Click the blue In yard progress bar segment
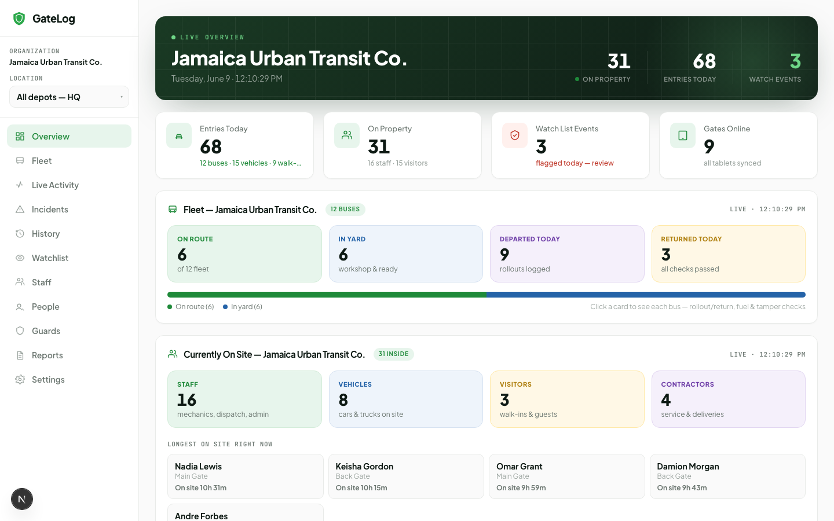834x521 pixels. point(646,295)
